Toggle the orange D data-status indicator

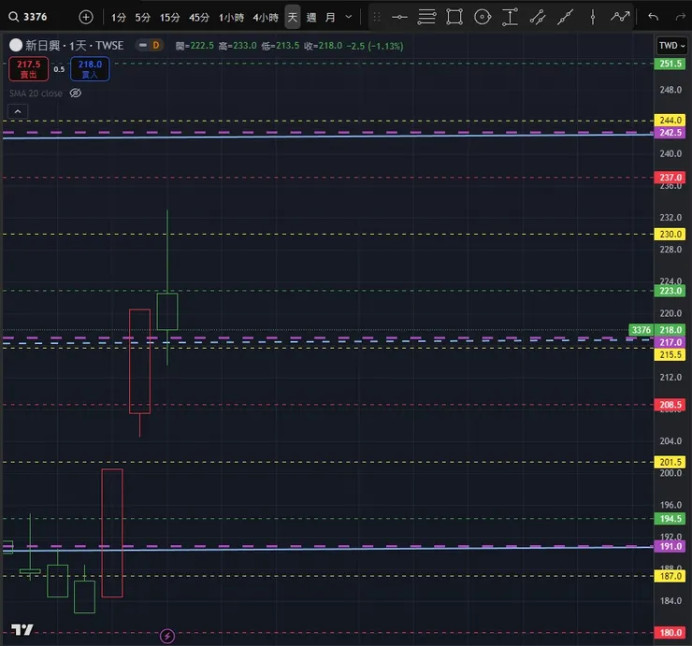click(x=156, y=46)
